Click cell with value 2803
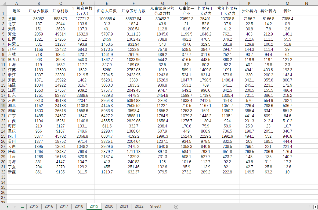 pyautogui.click(x=162, y=100)
